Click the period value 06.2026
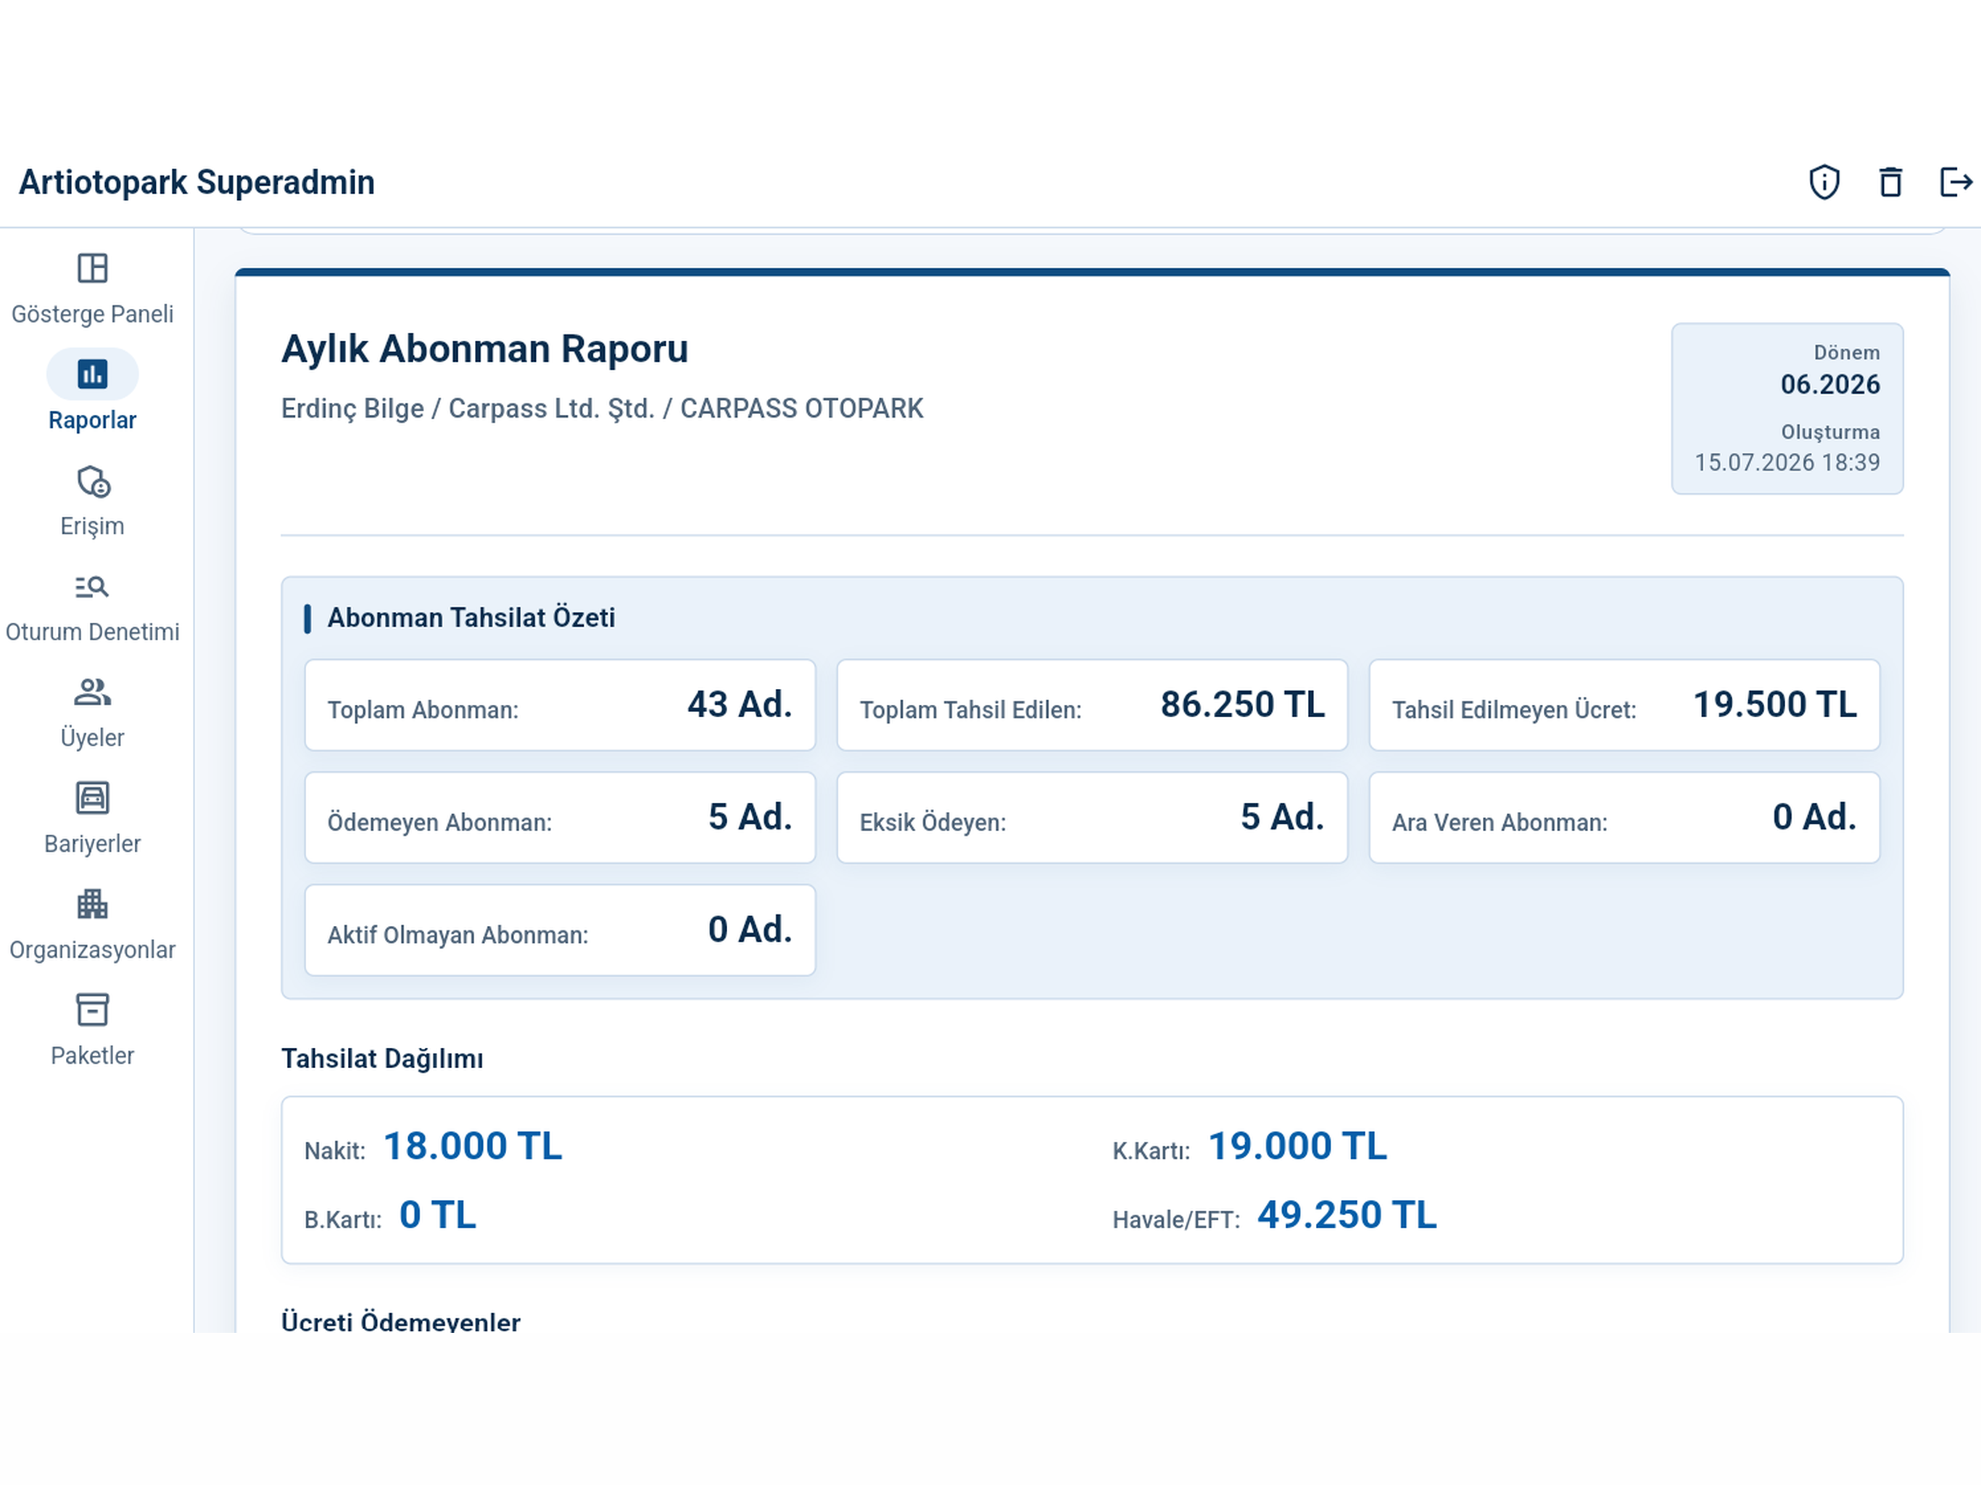 click(x=1829, y=384)
